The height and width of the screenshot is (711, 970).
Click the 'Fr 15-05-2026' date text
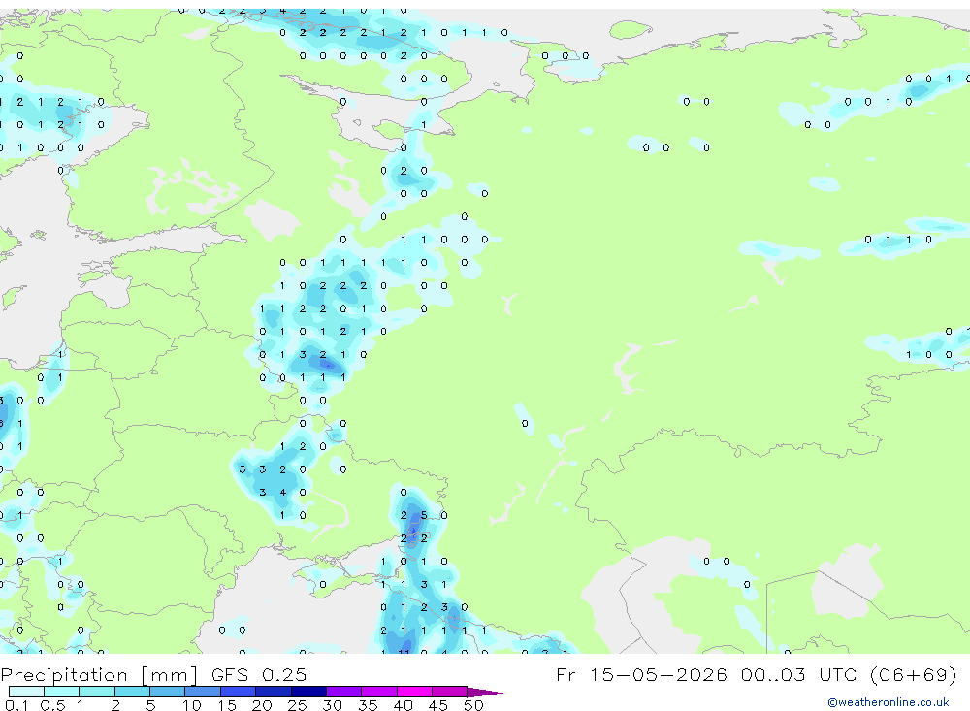click(x=641, y=674)
